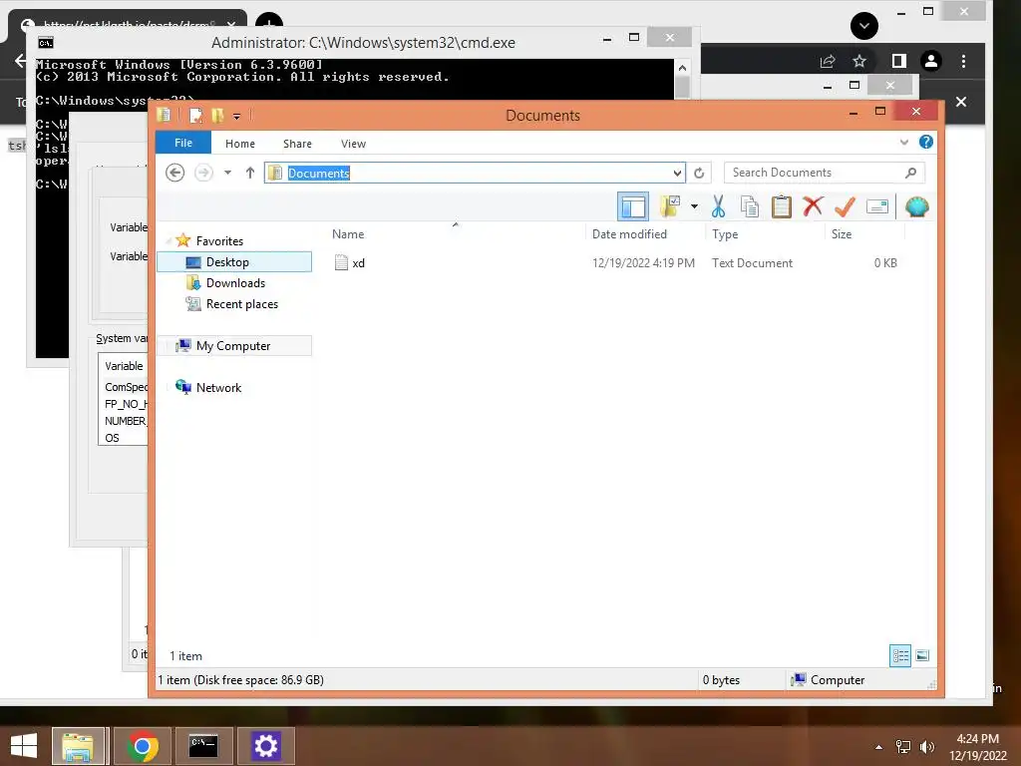The image size is (1021, 766).
Task: Click the Properties icon in quick access toolbar
Action: (x=195, y=116)
